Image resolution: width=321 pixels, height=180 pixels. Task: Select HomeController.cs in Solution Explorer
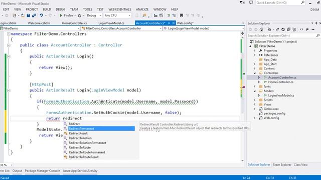280,82
